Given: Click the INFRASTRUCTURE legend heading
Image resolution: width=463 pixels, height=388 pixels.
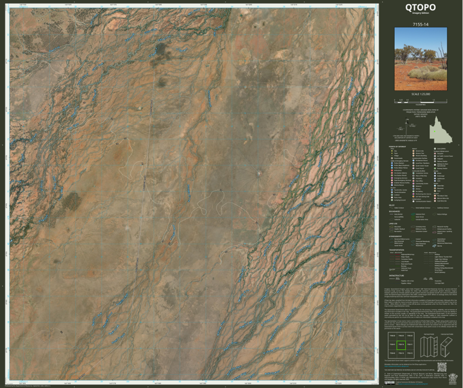Looking at the screenshot, I should coord(397,275).
